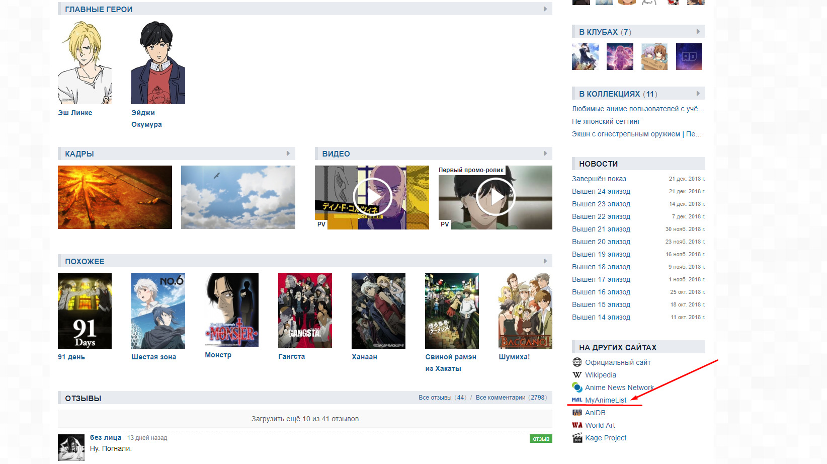Click the official site globe icon
This screenshot has height=464, width=827.
click(x=577, y=362)
